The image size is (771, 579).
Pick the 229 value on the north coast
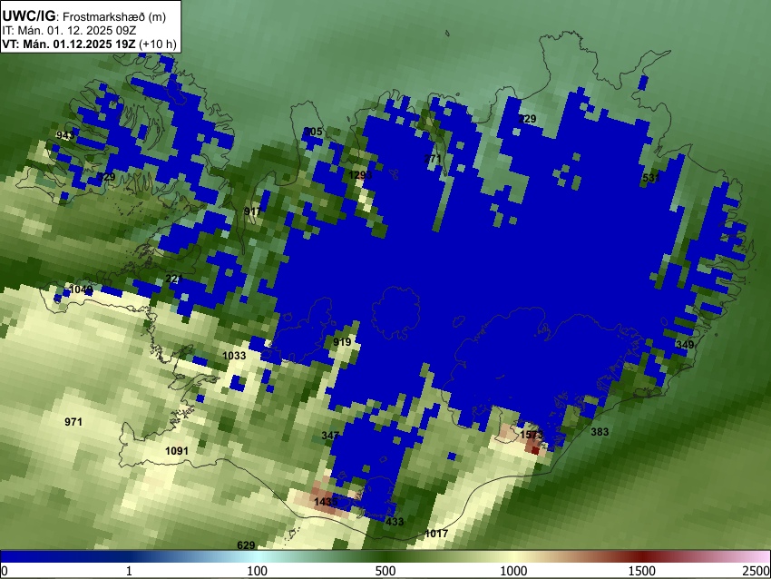527,119
